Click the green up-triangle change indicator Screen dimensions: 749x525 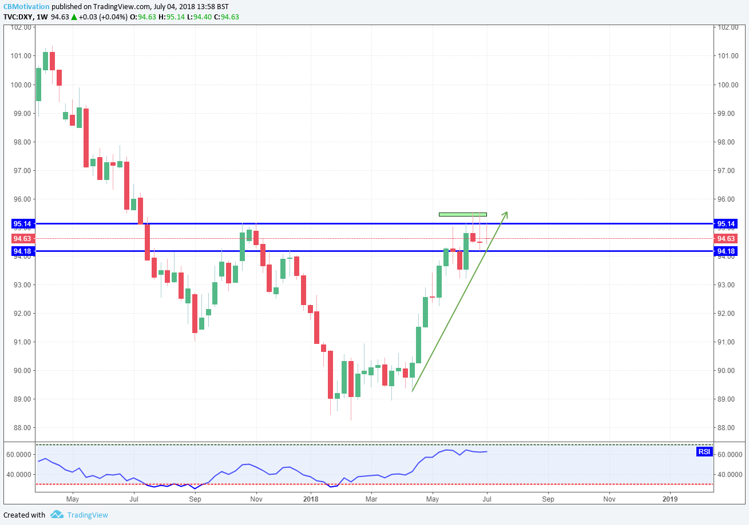[74, 17]
